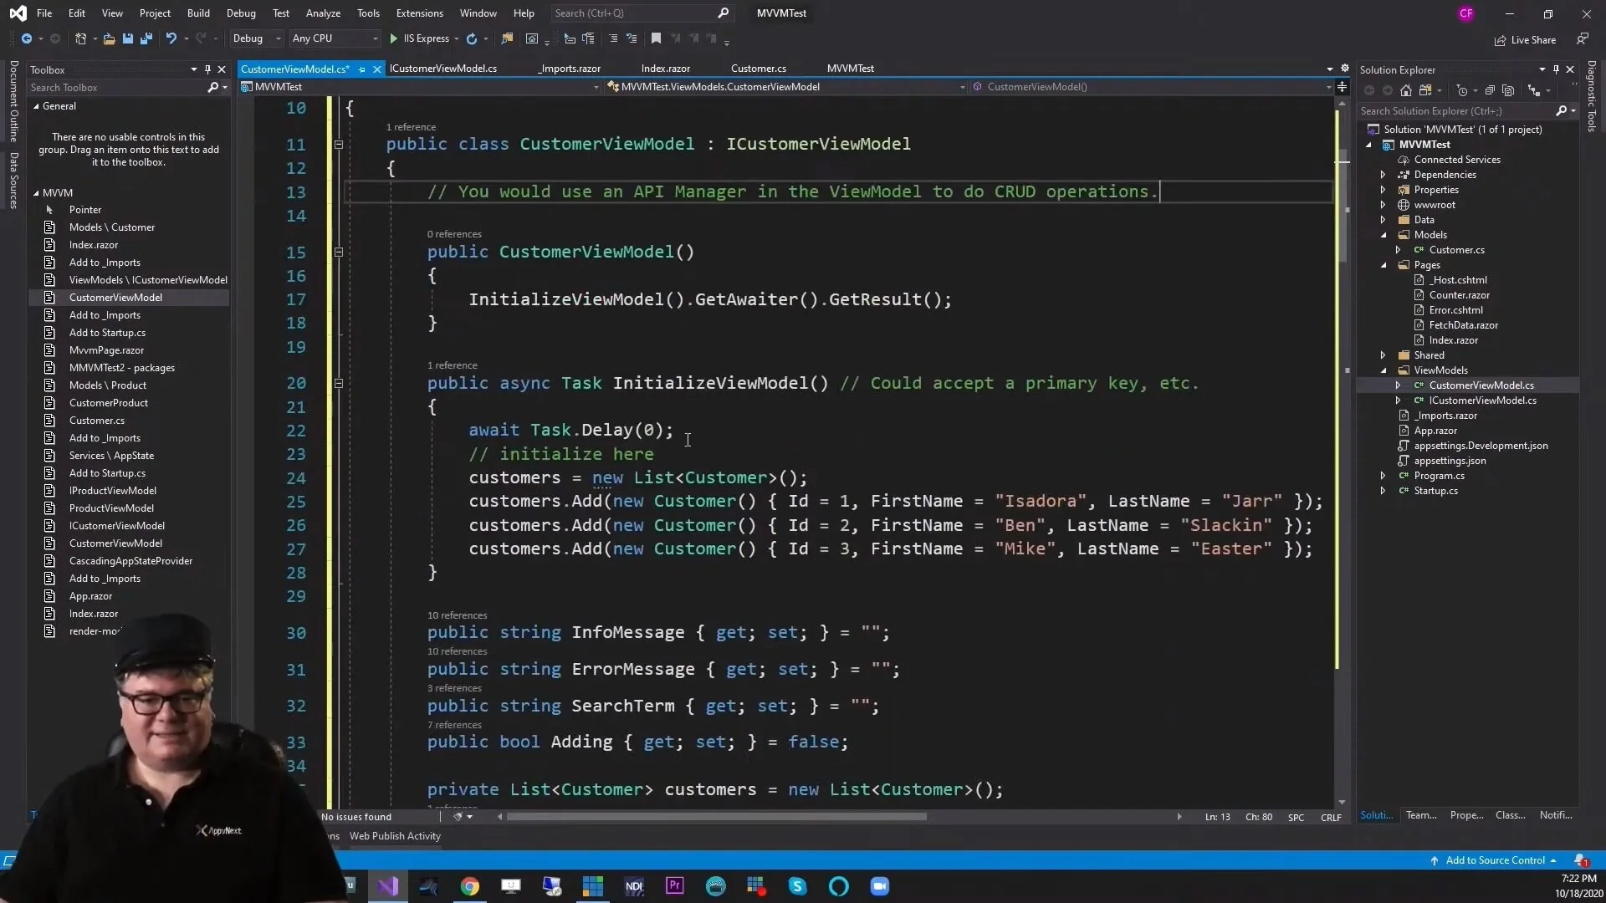Click Show All Files icon in Solution Explorer

pos(1508,90)
